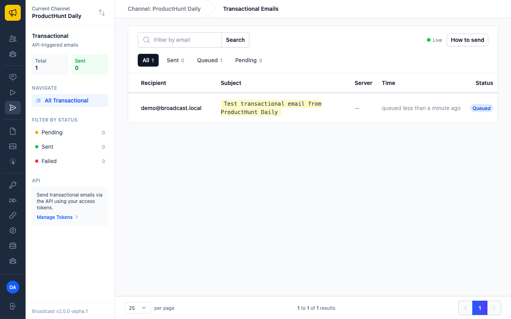Image resolution: width=511 pixels, height=319 pixels.
Task: Click the Subject column header
Action: tap(231, 83)
